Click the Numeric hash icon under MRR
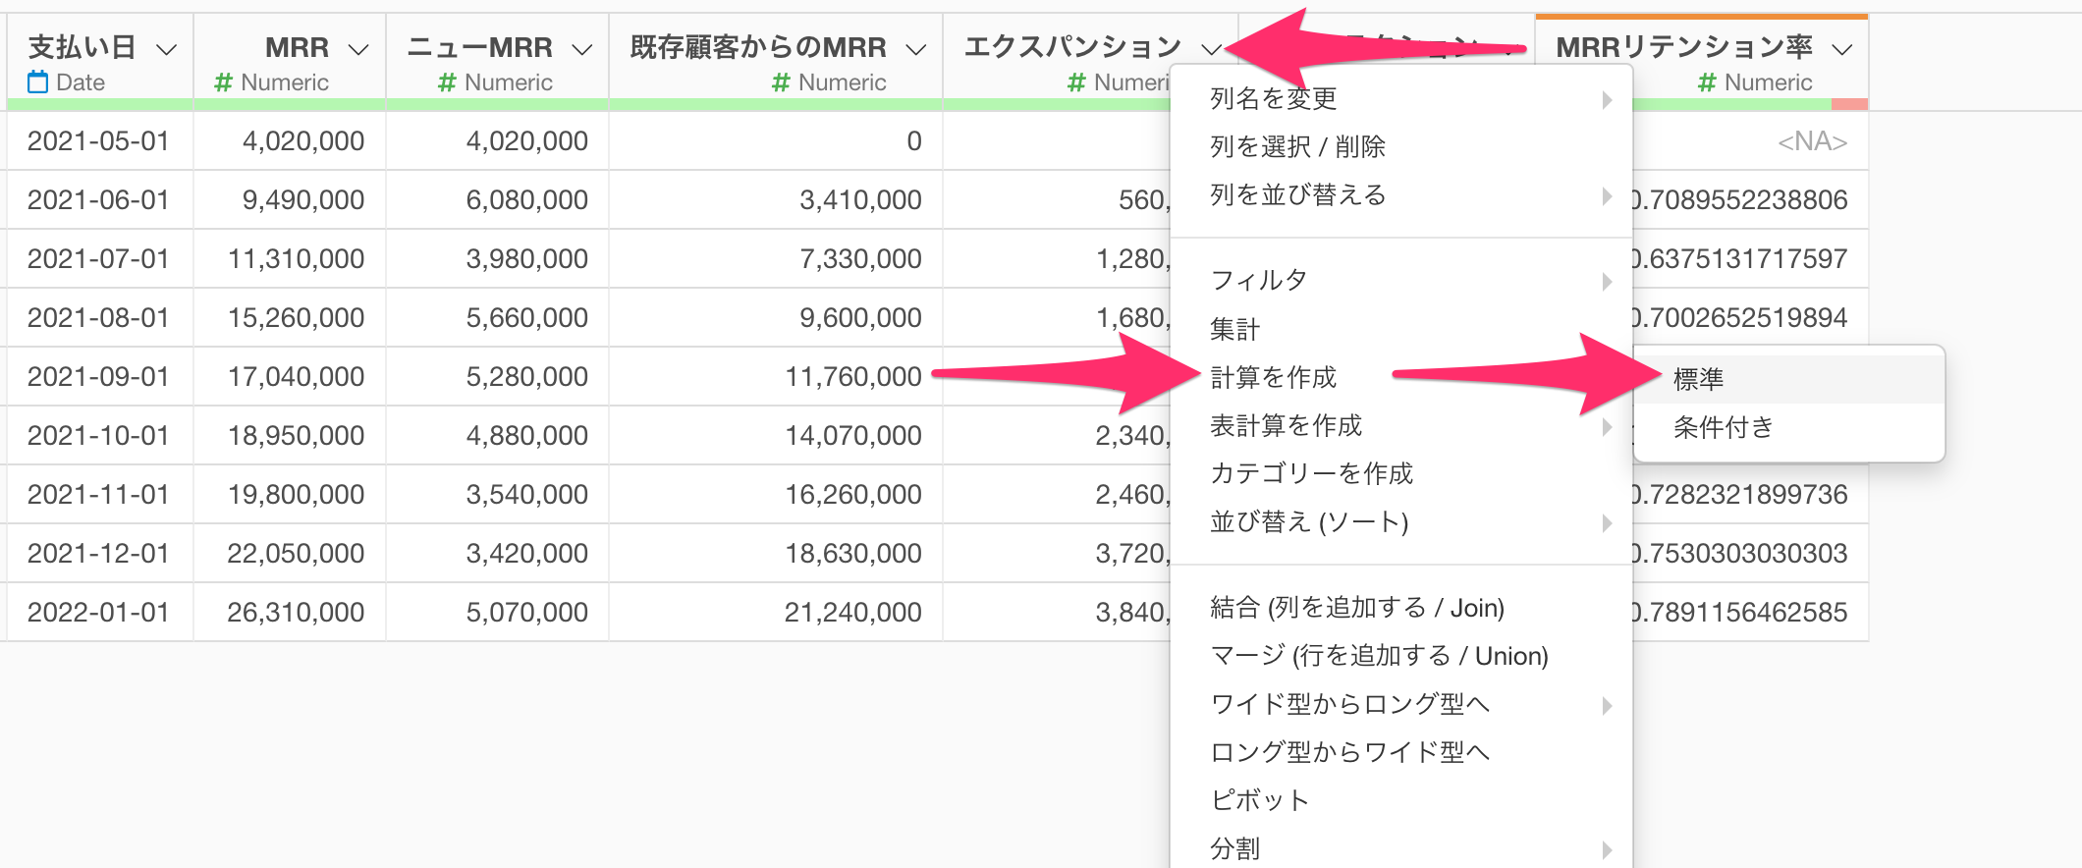The width and height of the screenshot is (2082, 868). (223, 82)
